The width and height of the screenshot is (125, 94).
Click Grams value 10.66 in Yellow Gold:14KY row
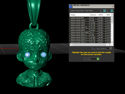click(93, 23)
